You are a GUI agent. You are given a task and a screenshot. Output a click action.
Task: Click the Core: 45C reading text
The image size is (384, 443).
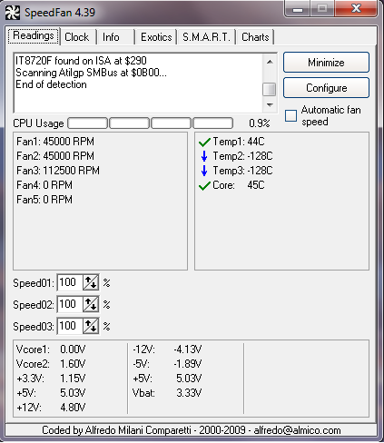[239, 185]
